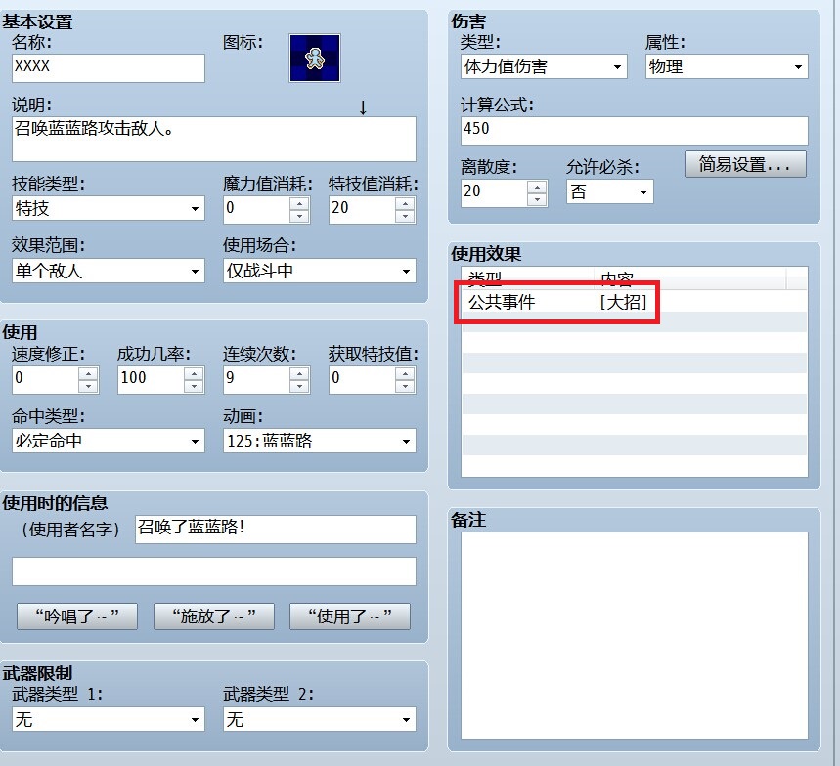The height and width of the screenshot is (766, 840).
Task: Increase 特技值消耗 with the up arrow
Action: [x=405, y=204]
